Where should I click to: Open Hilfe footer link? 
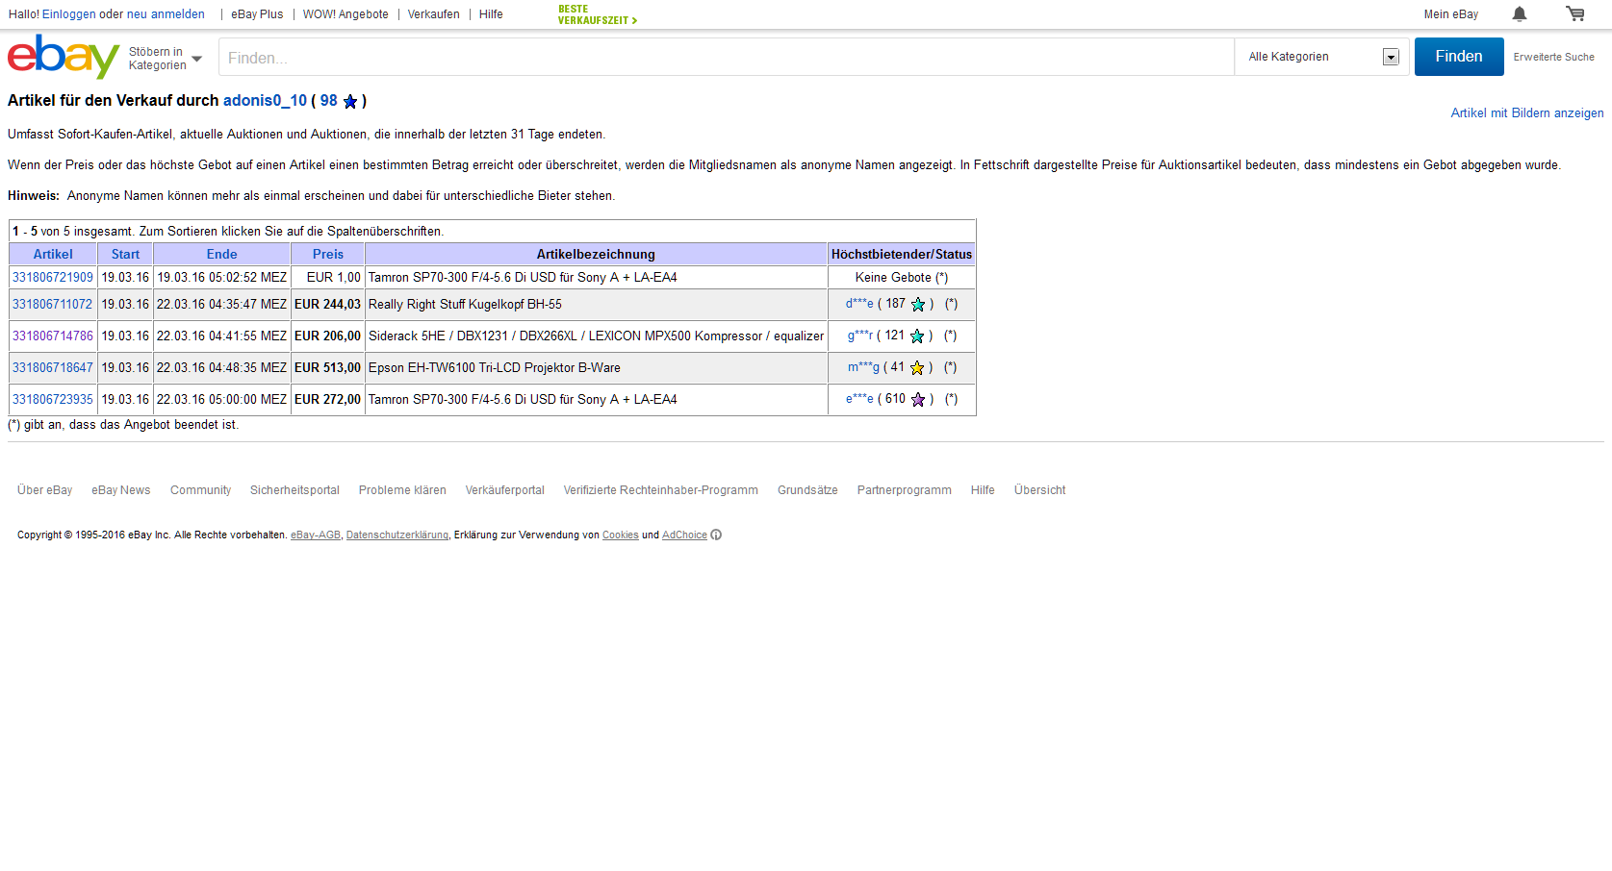coord(983,490)
